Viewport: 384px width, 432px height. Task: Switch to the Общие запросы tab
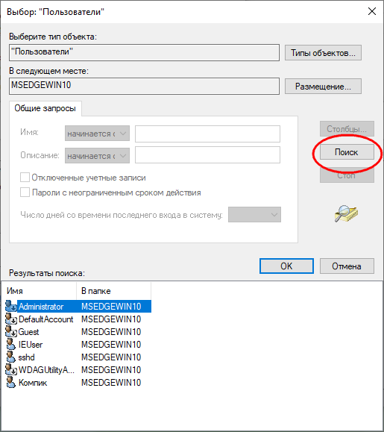(45, 108)
